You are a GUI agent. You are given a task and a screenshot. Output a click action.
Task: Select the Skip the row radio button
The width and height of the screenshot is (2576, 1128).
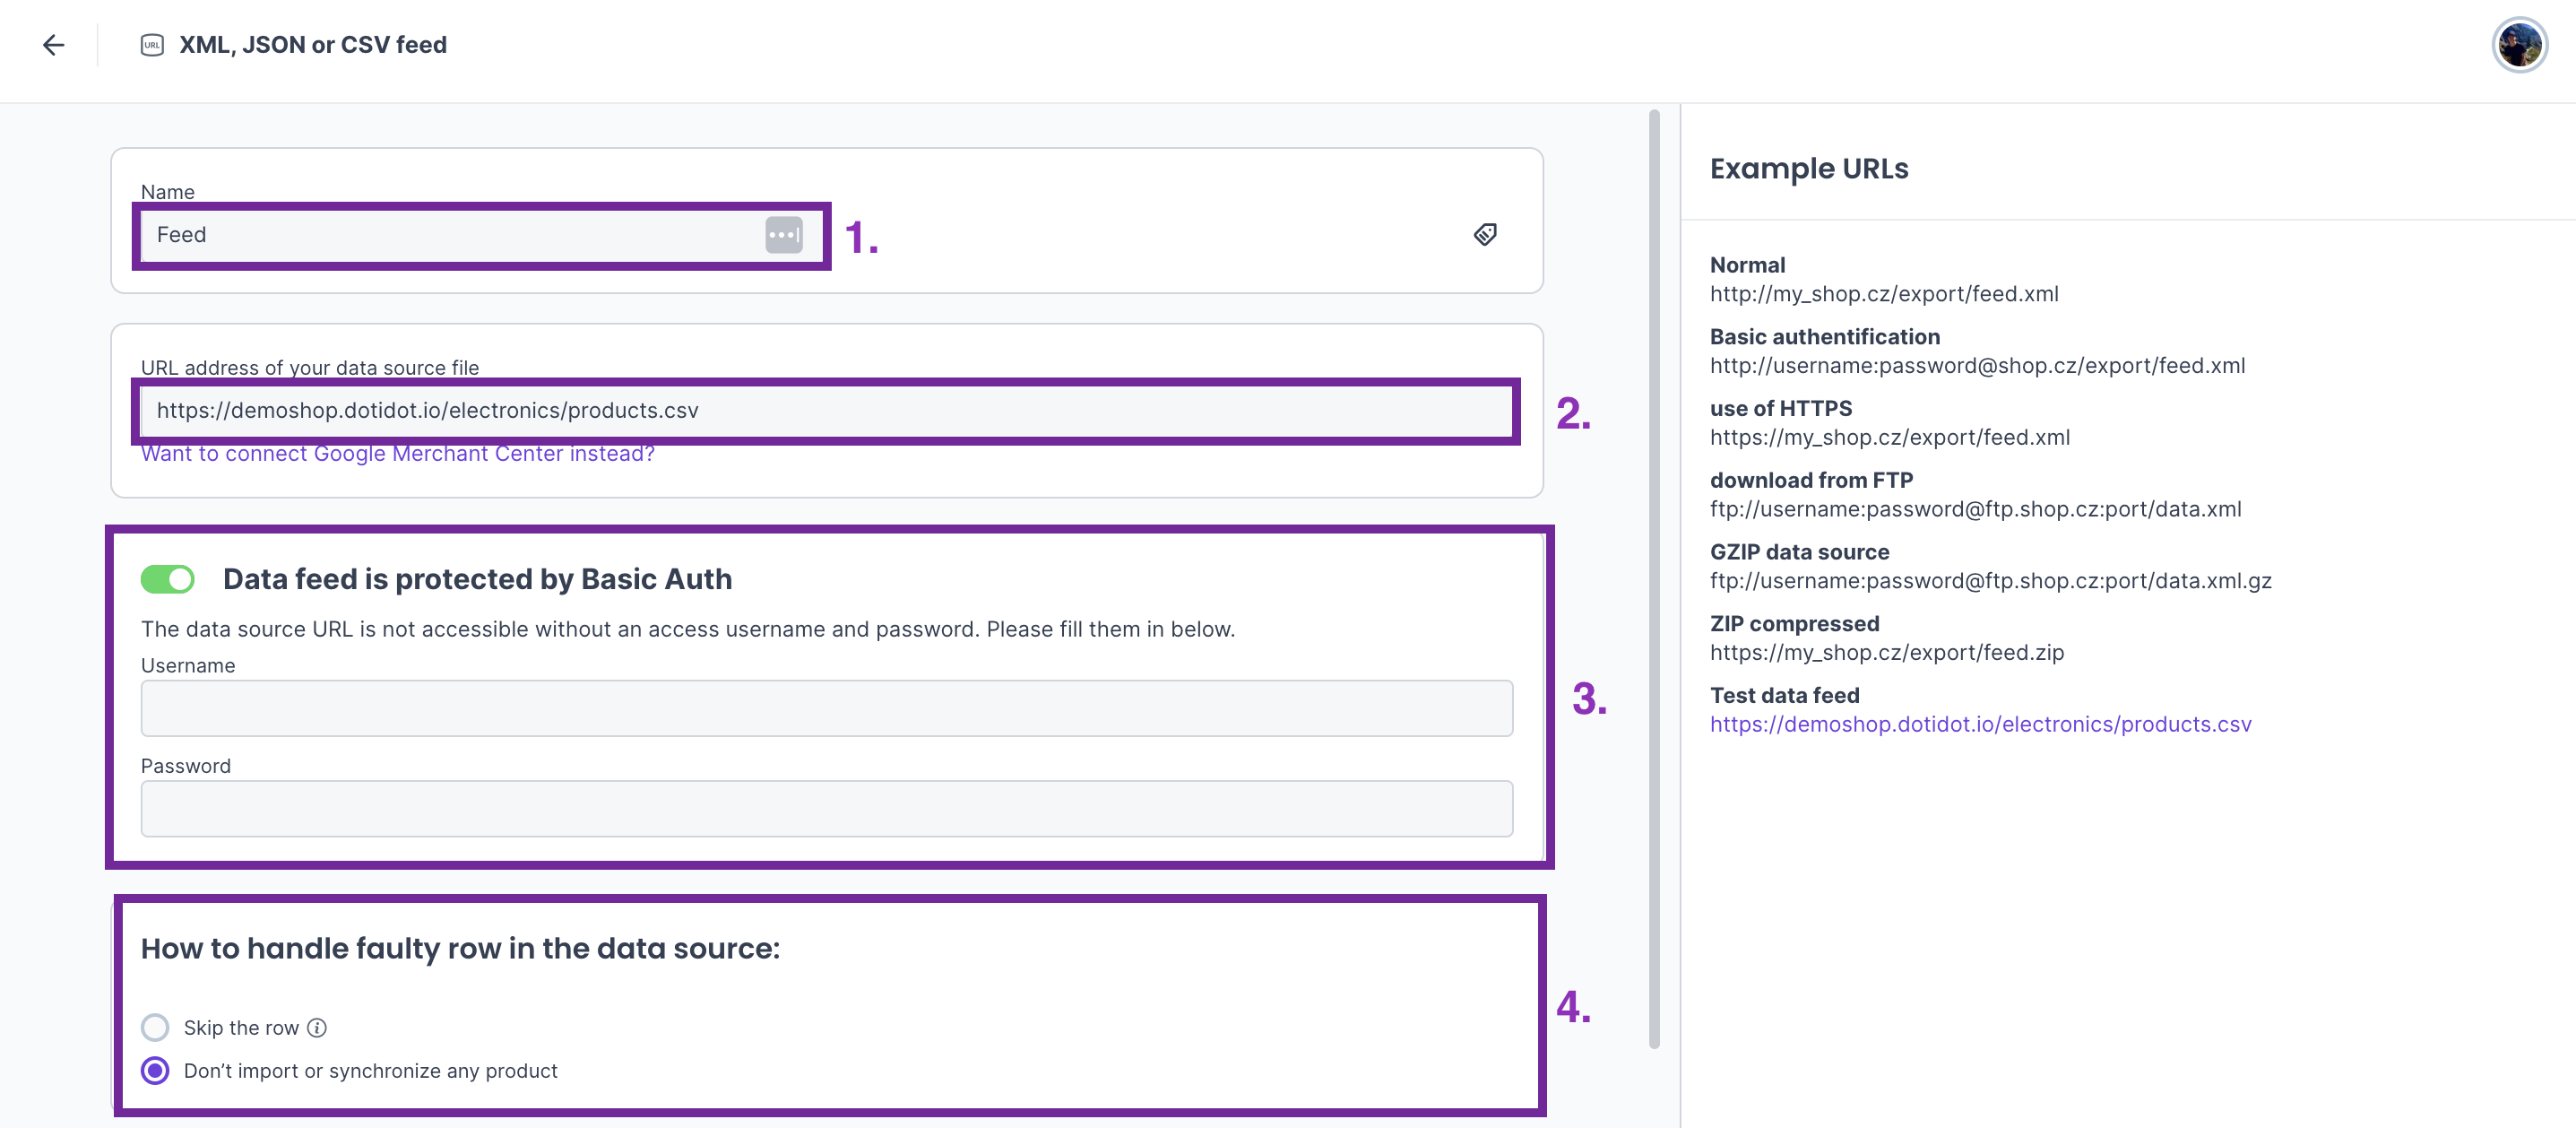point(155,1028)
